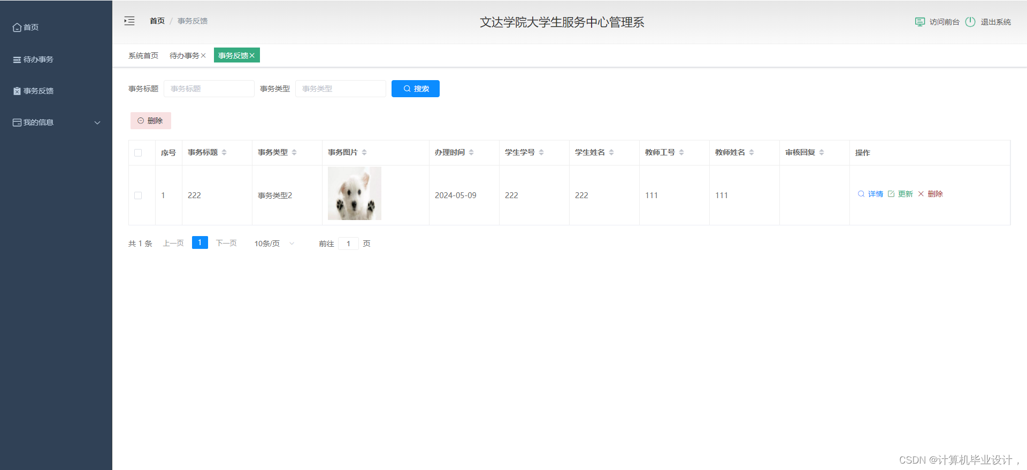Screen dimensions: 1027x470
Task: Check the select-all checkbox in table header
Action: click(x=138, y=153)
